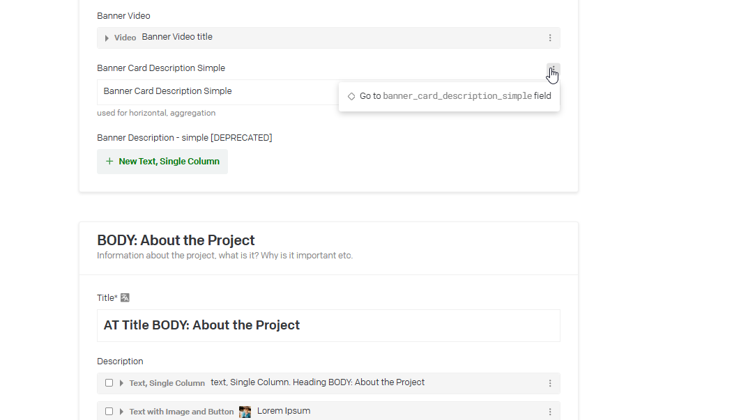Click the Lorem Ipsum image thumbnail
Image resolution: width=748 pixels, height=420 pixels.
[x=245, y=412]
